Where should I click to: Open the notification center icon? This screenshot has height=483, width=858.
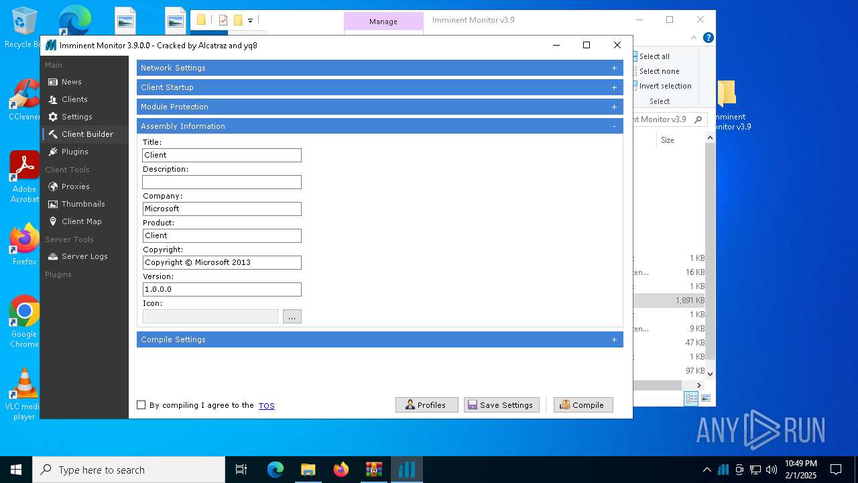[836, 470]
